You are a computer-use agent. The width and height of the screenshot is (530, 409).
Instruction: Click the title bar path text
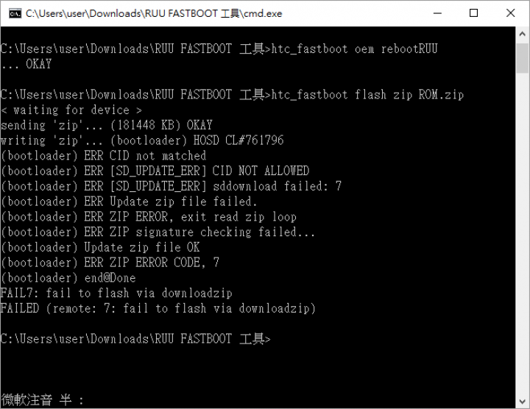(x=154, y=13)
